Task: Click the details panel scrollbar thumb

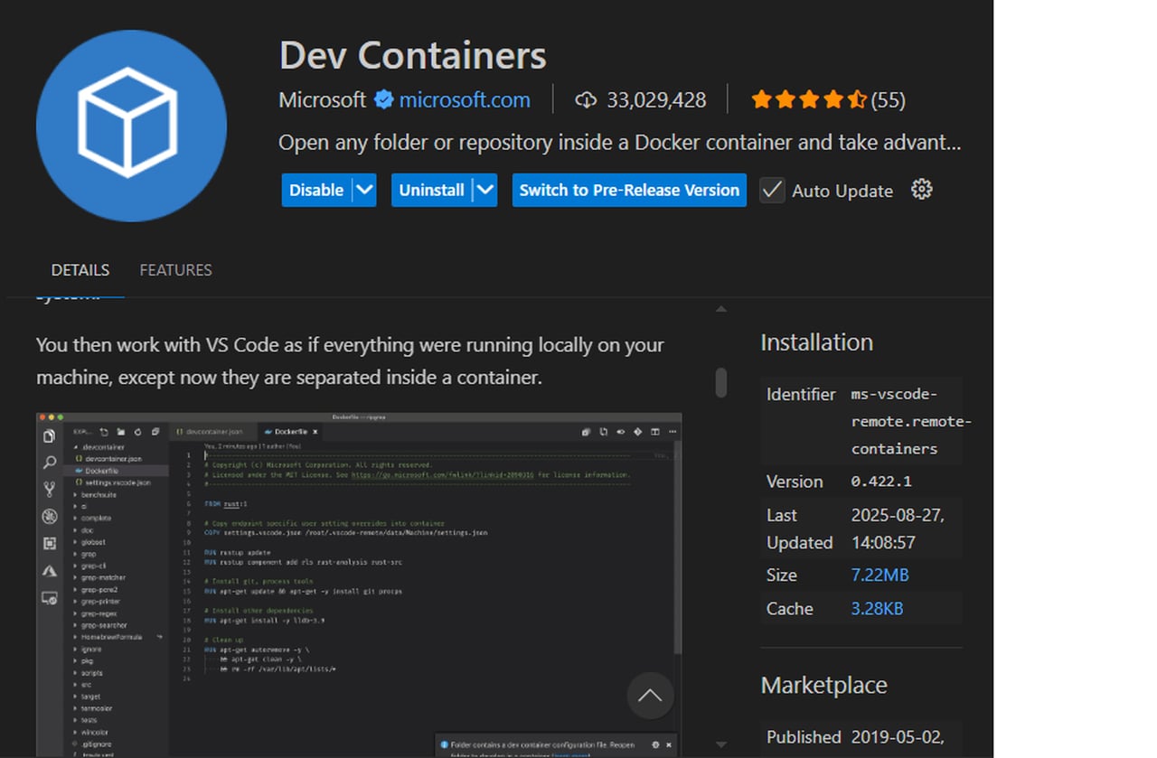Action: [x=720, y=383]
